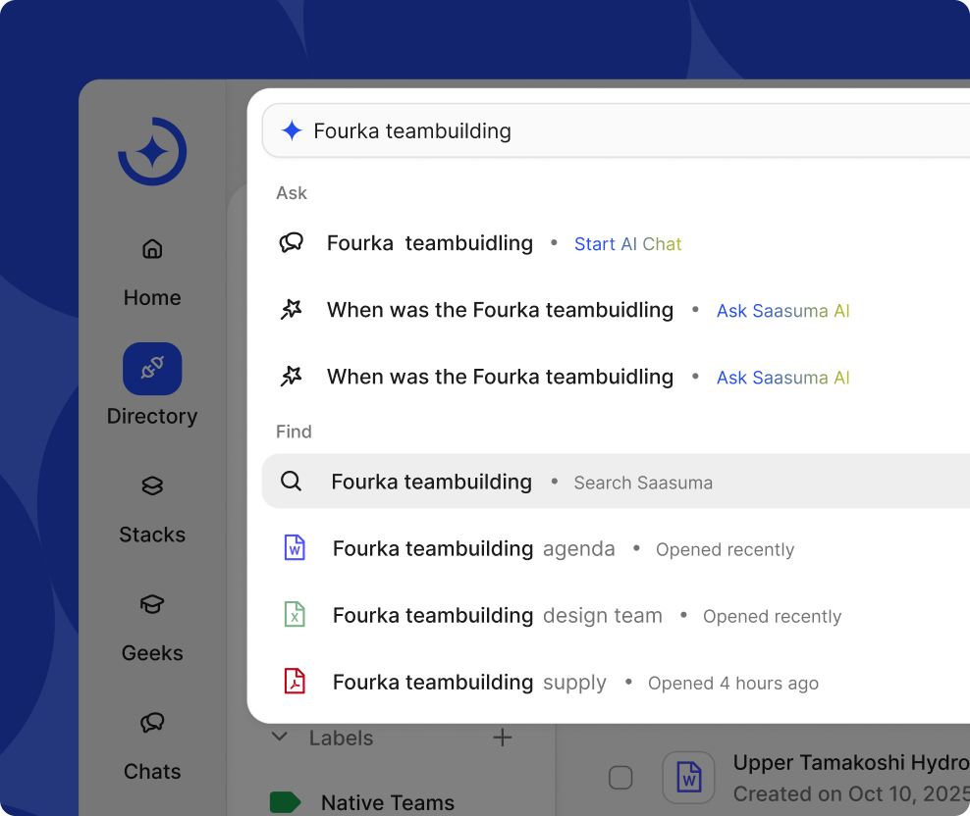Click the Start AI Chat link
Viewport: 970px width, 816px height.
point(627,244)
